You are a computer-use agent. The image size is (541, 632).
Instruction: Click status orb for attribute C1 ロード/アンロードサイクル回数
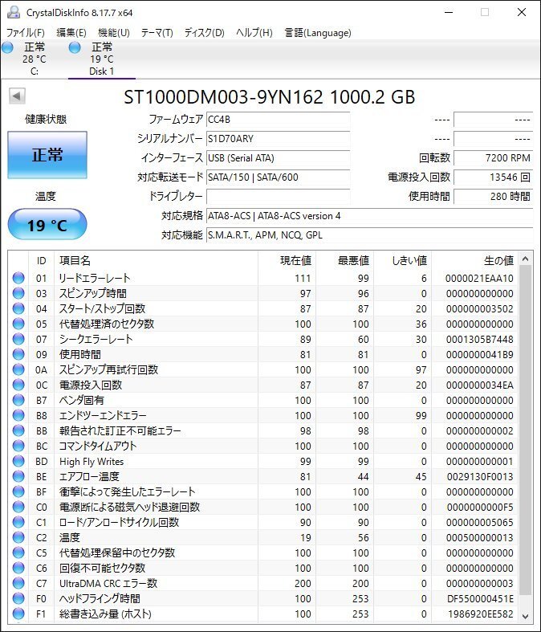[18, 522]
